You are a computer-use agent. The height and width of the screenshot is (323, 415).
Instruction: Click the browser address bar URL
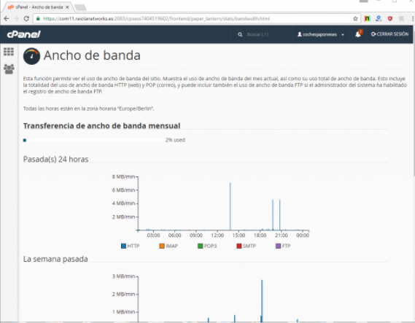pos(156,18)
